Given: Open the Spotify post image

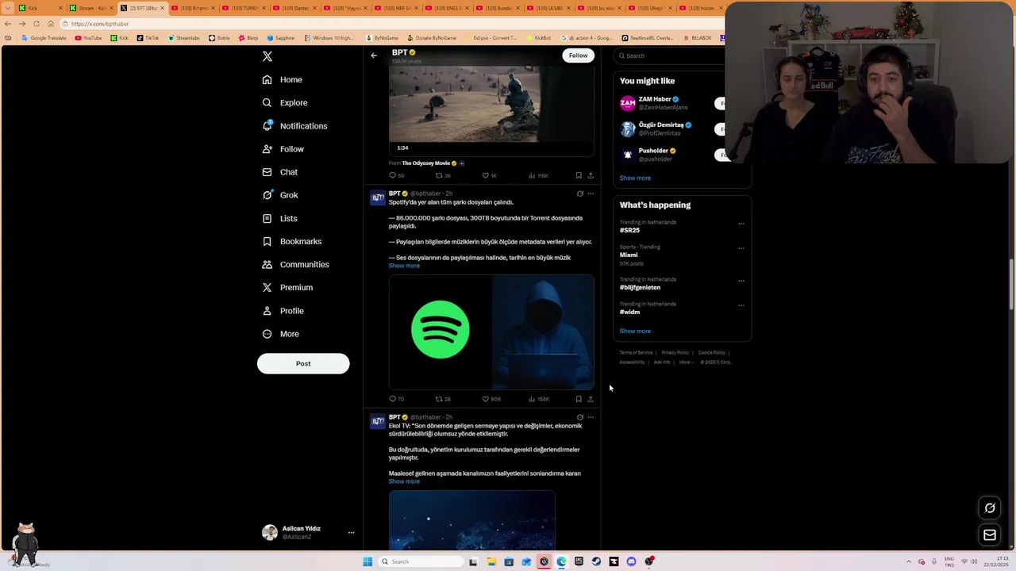Looking at the screenshot, I should click(491, 332).
